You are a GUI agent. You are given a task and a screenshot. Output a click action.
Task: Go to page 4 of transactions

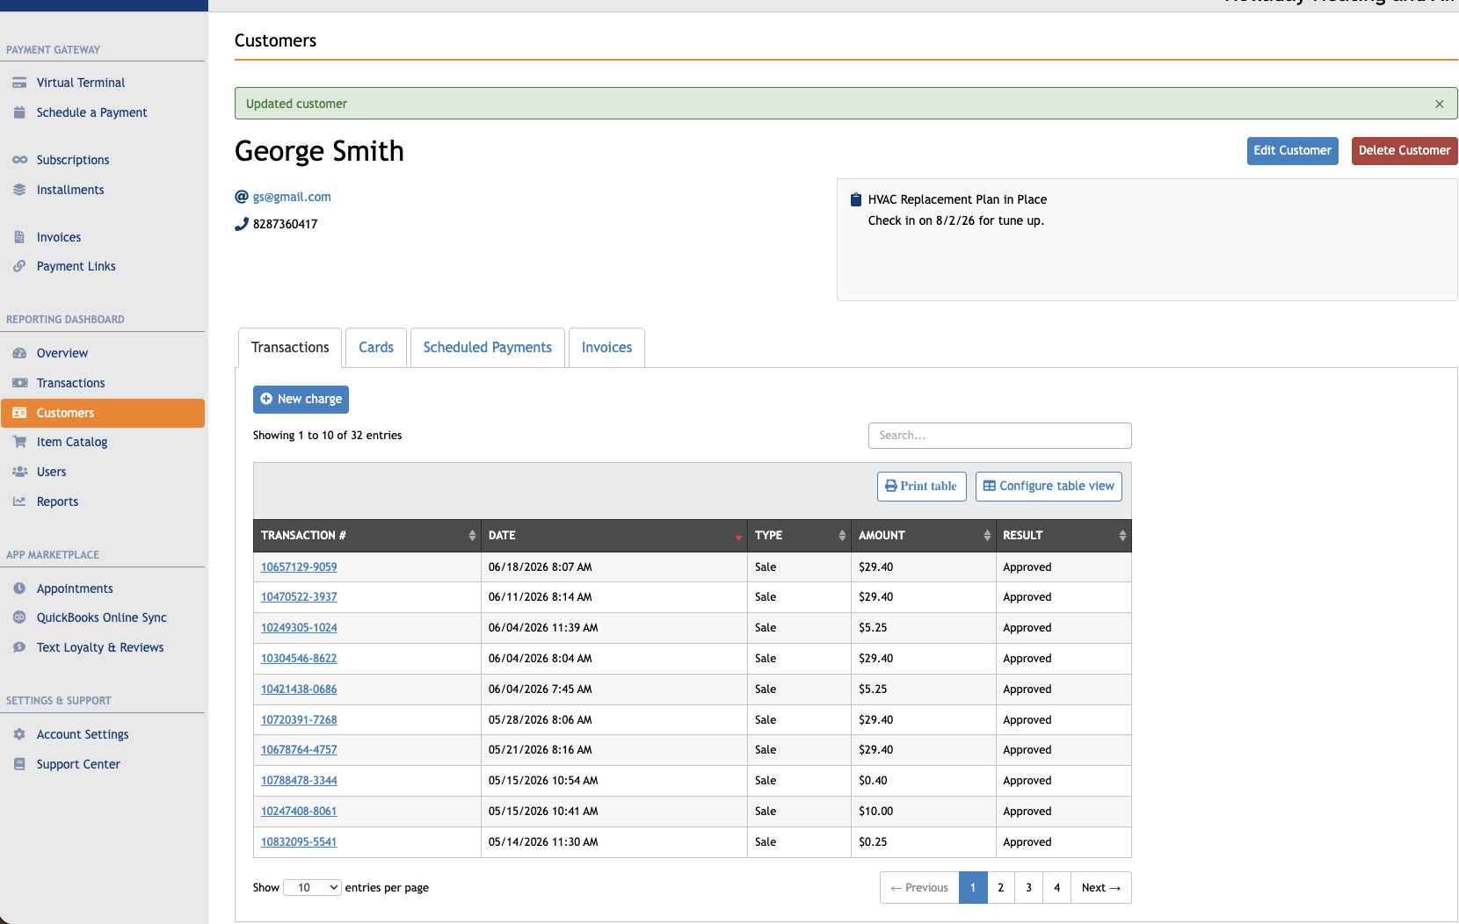coord(1056,887)
